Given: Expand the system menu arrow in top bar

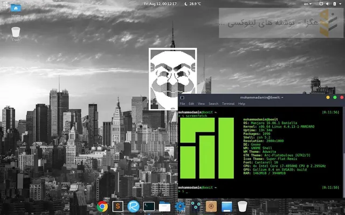Looking at the screenshot, I should tap(341, 4).
